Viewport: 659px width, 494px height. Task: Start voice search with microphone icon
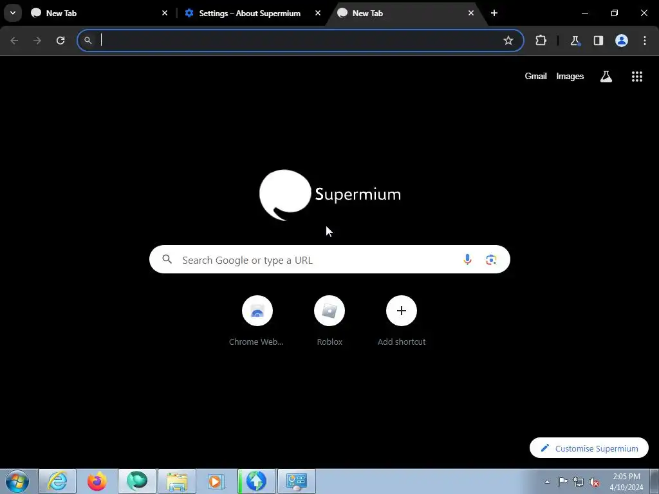pos(467,260)
